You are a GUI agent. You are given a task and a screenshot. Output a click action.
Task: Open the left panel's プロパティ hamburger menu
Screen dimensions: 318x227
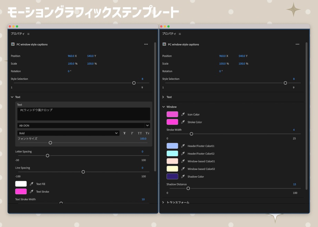(28, 34)
